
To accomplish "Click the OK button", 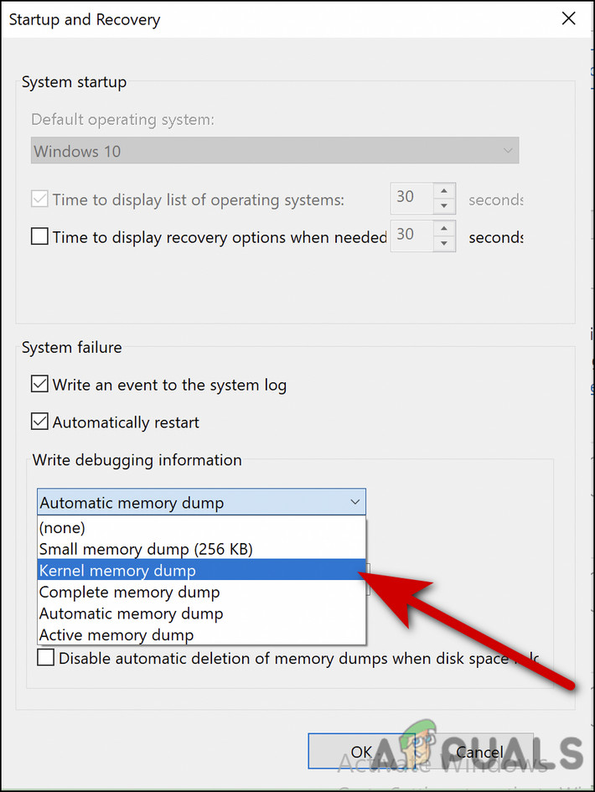I will coord(361,751).
